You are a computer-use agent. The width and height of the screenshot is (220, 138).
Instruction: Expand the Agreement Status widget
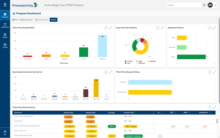pyautogui.click(x=214, y=28)
